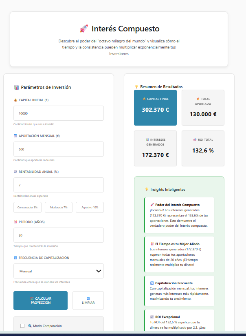Viewport: 246px width, 336px height.
Task: Click the Limpiar button
Action: pyautogui.click(x=88, y=301)
